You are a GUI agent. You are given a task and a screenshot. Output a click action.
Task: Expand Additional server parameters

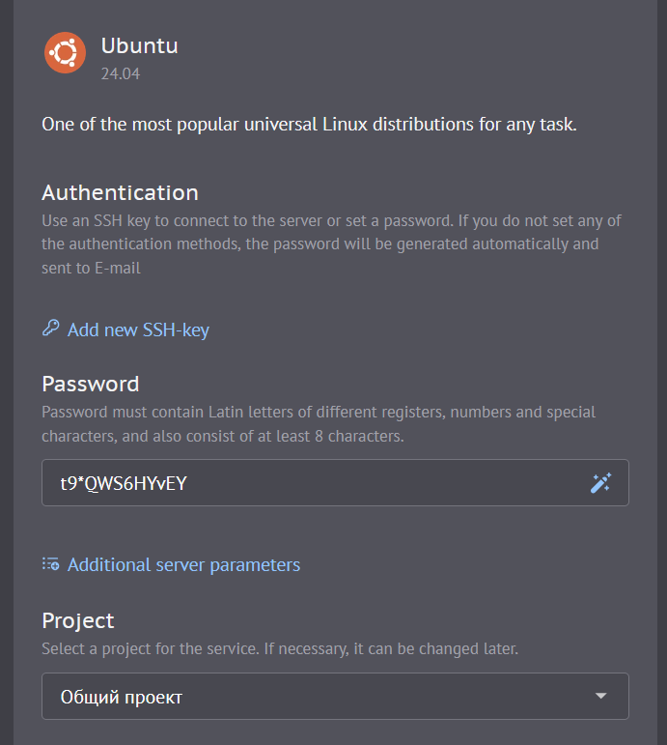[183, 565]
